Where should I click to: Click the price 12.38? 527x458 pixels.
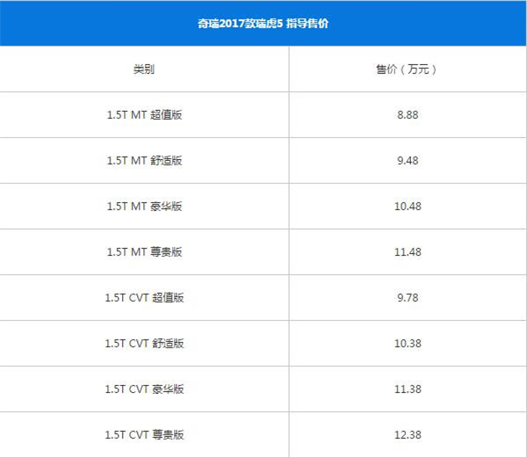pyautogui.click(x=408, y=435)
